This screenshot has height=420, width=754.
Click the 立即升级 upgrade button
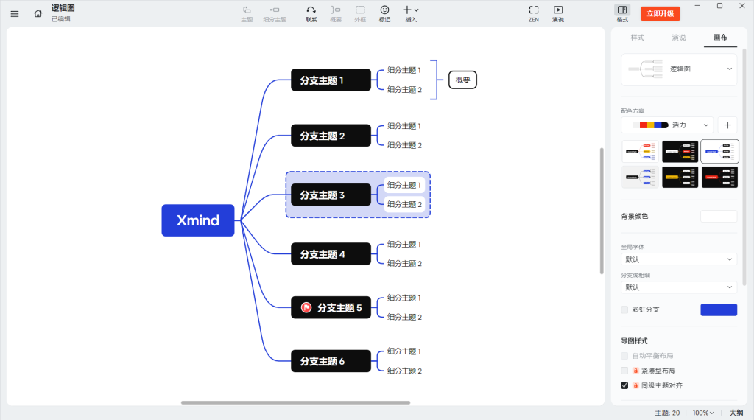coord(660,13)
